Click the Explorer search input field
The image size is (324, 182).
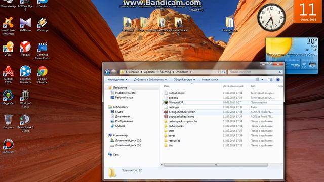(x=253, y=72)
